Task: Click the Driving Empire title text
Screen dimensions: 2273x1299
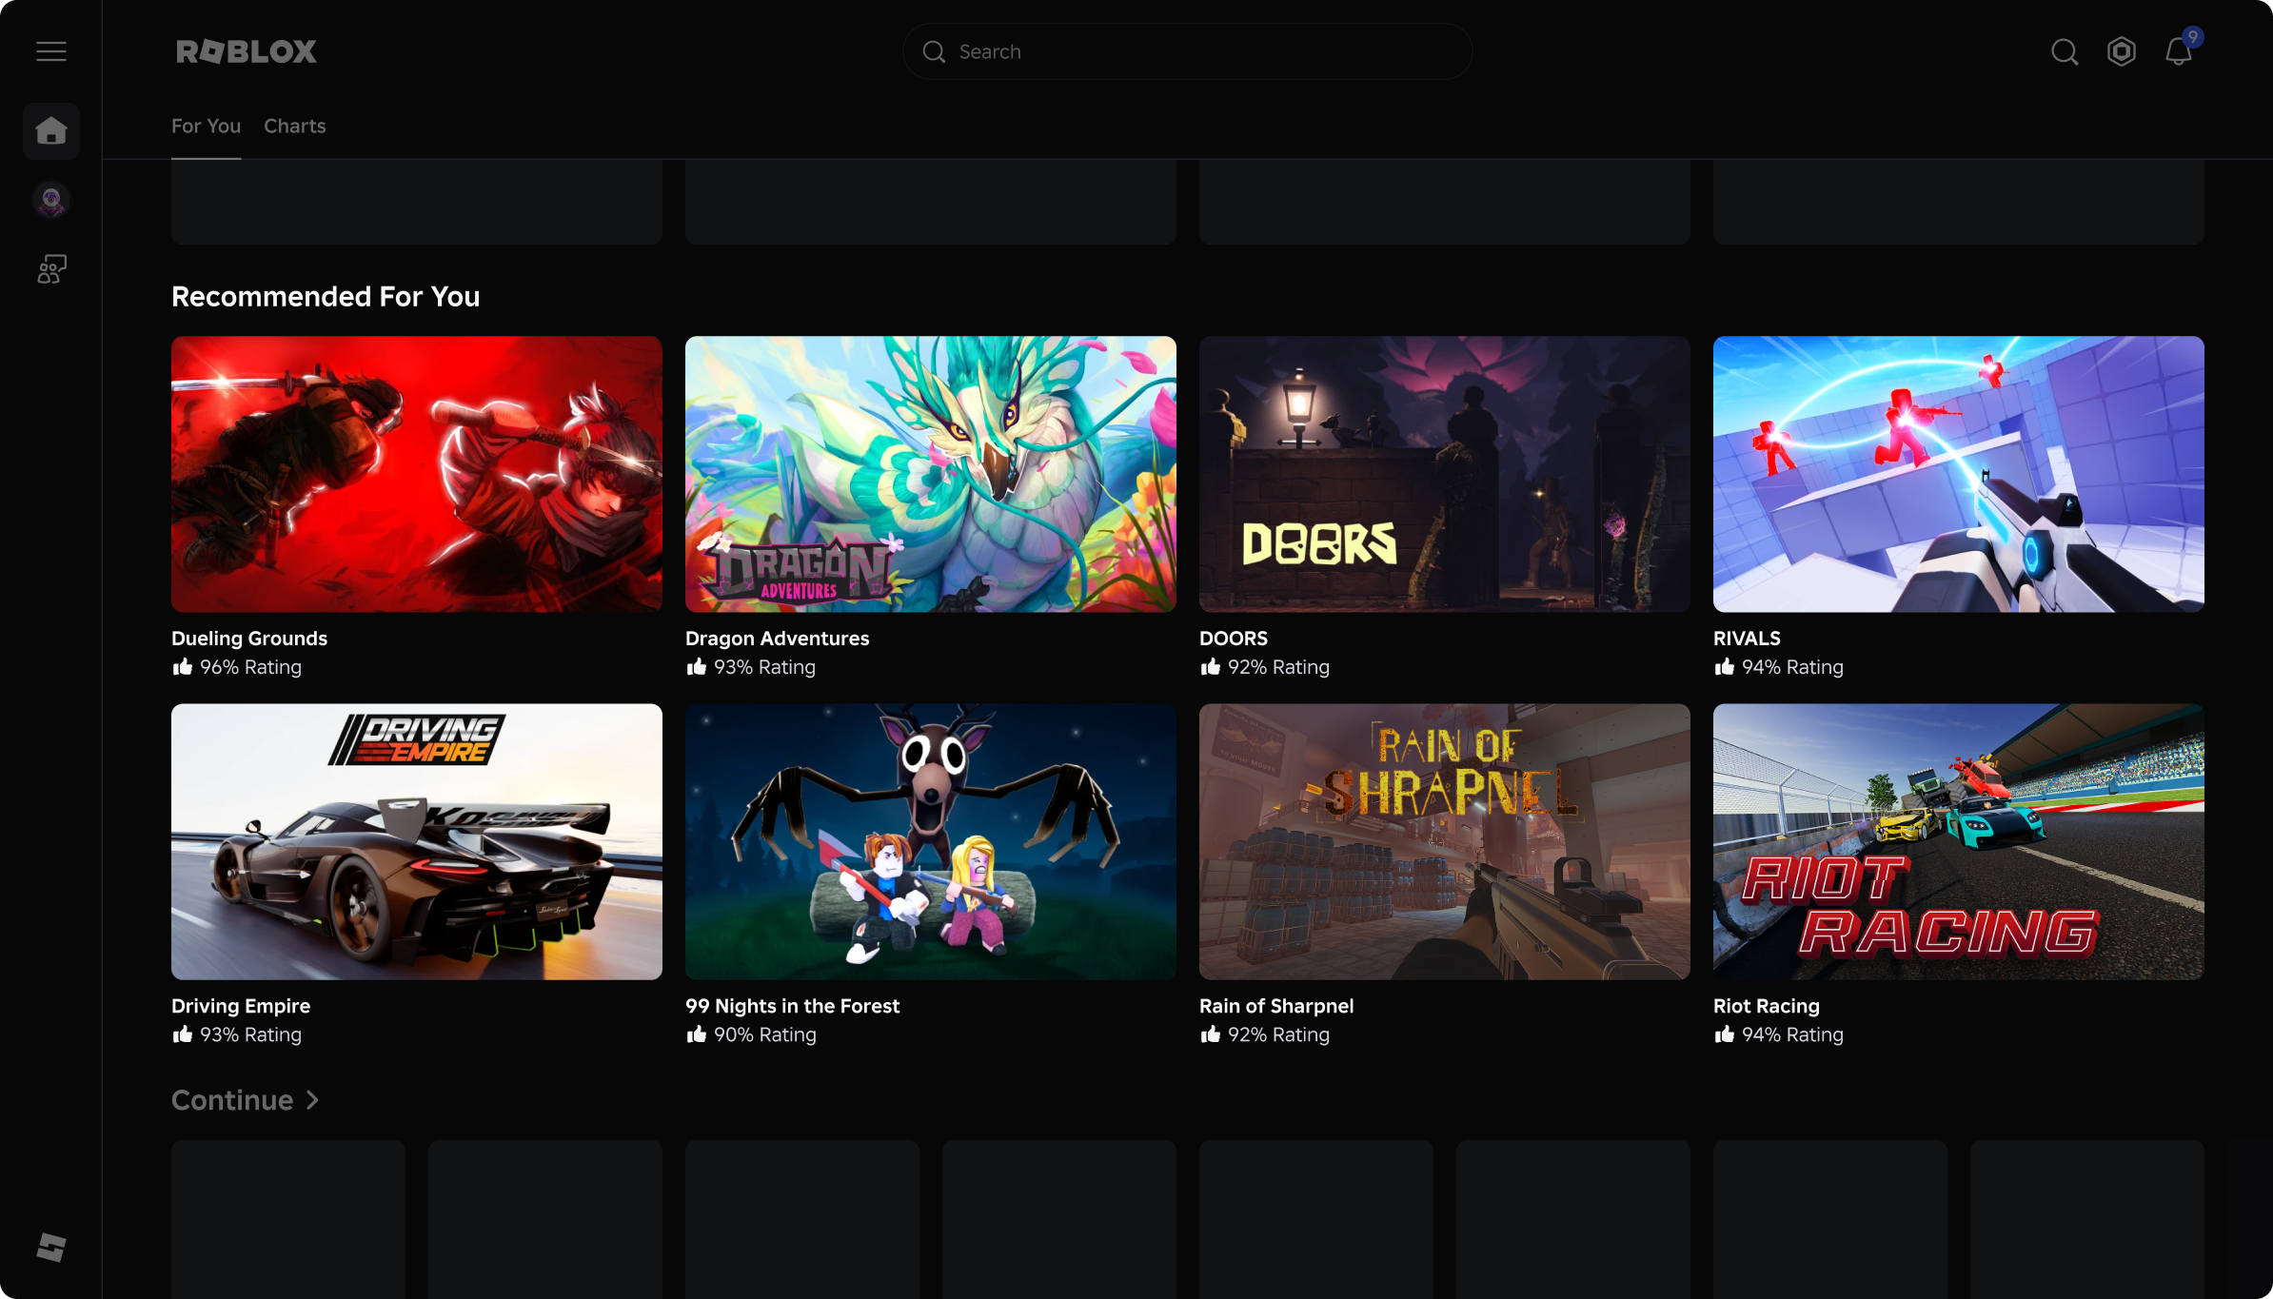Action: 241,1006
